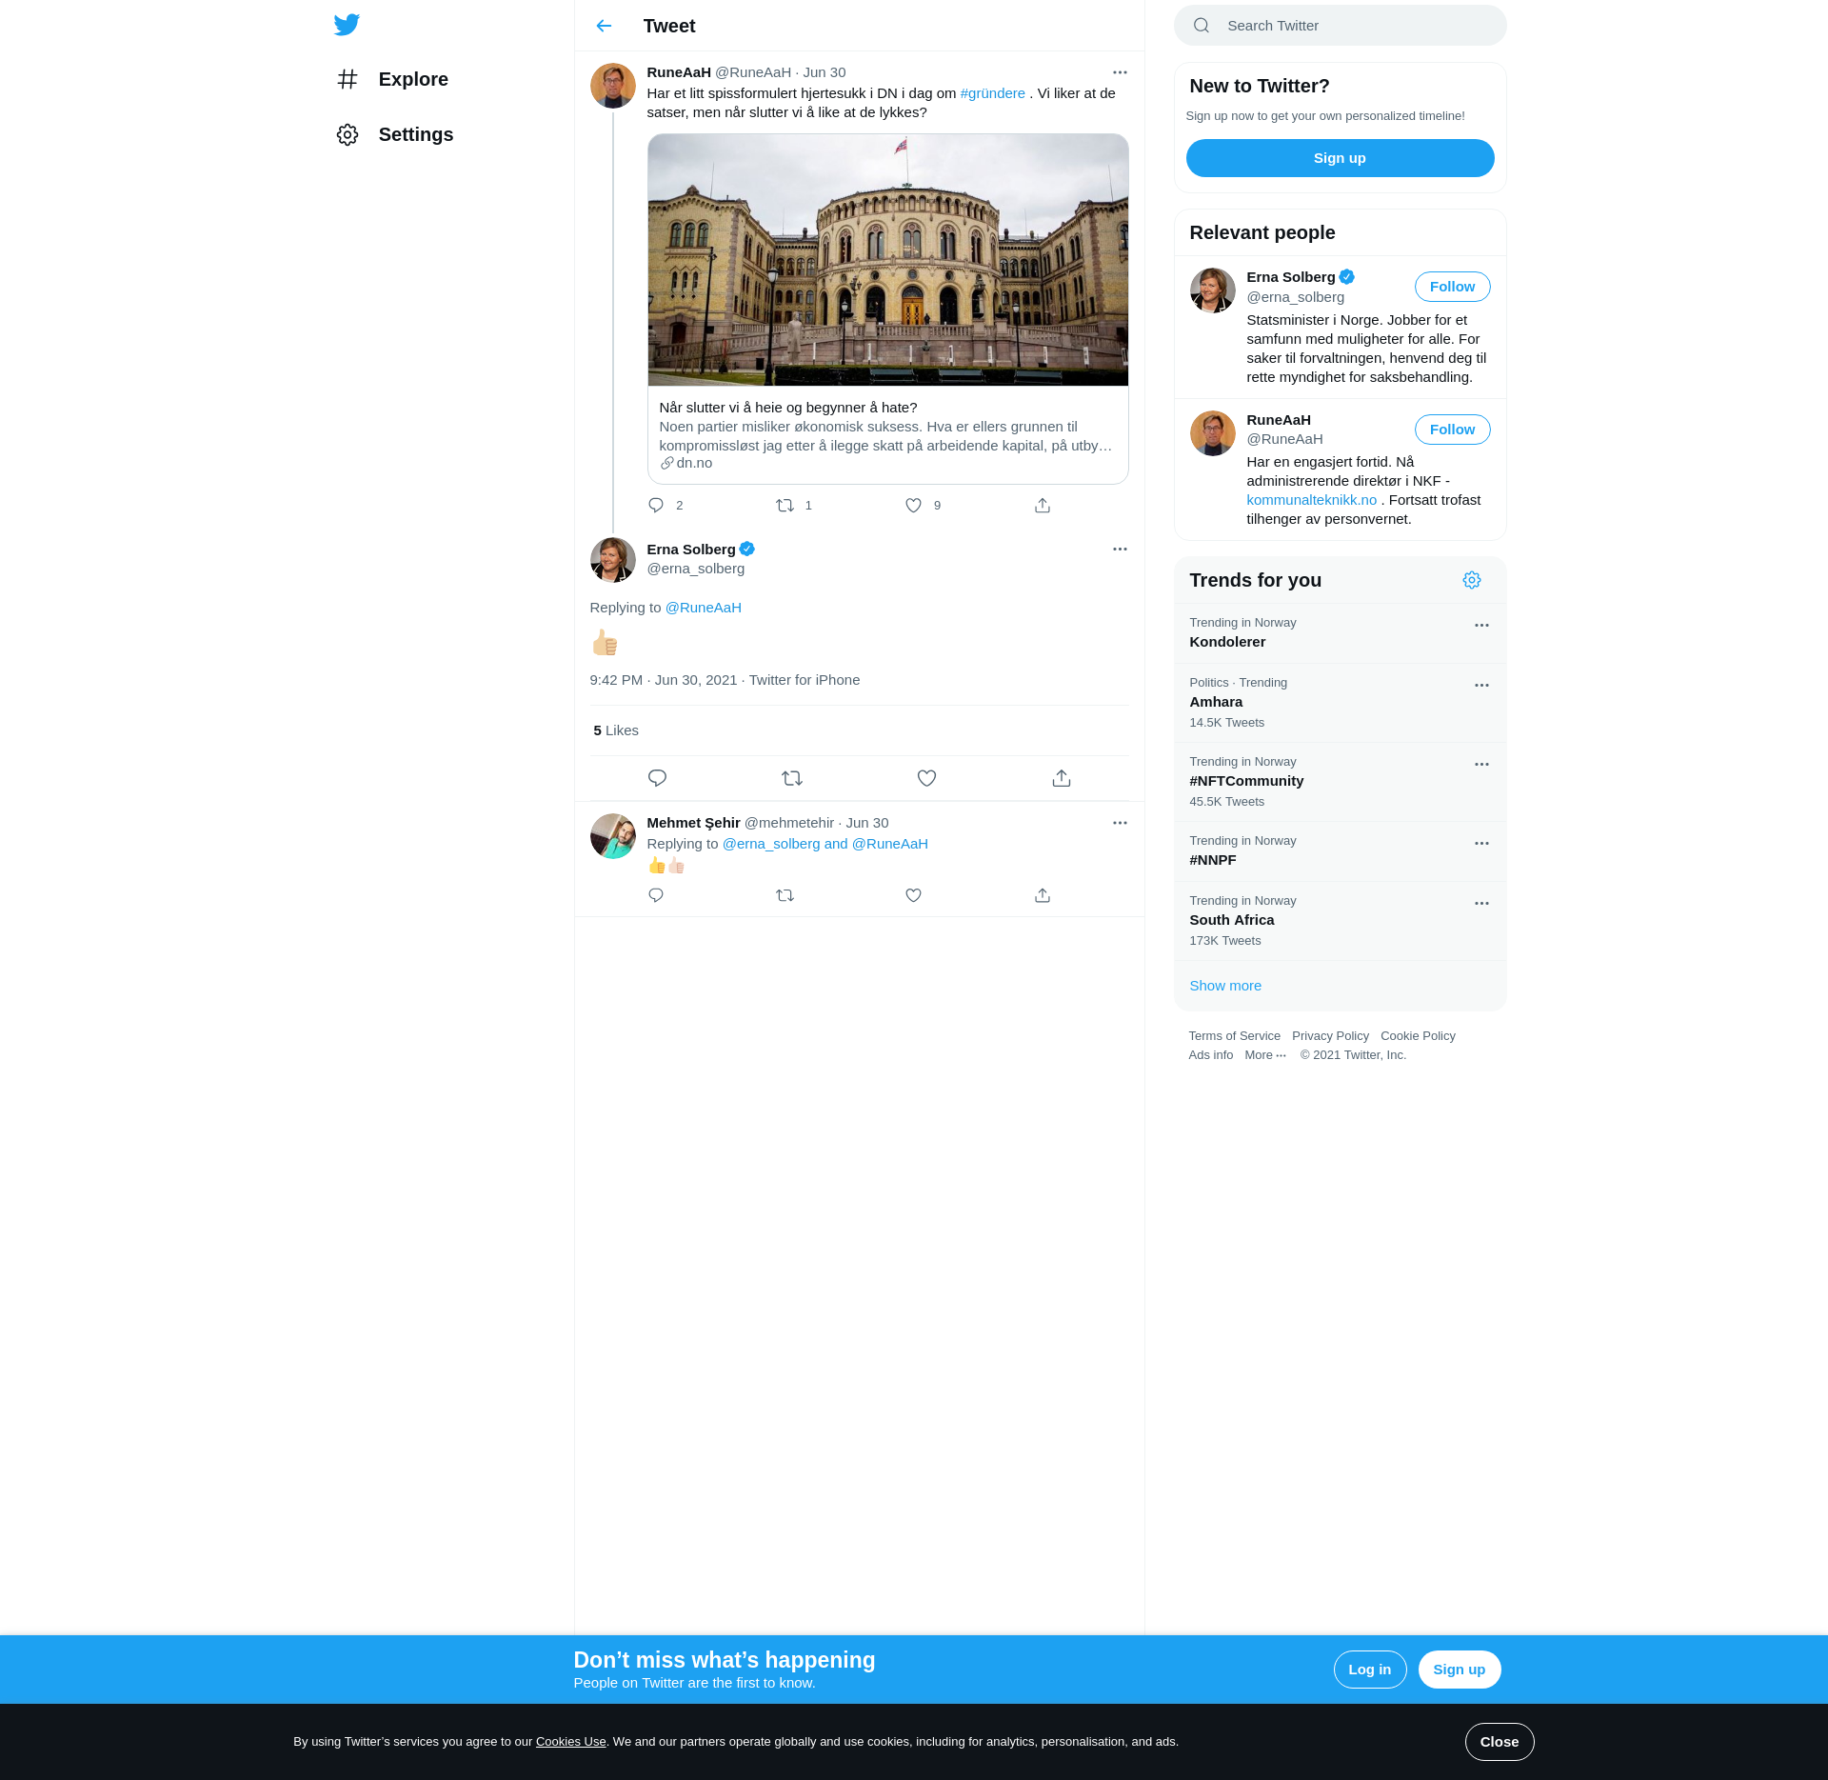
Task: Open options for South Africa trend
Action: tap(1481, 904)
